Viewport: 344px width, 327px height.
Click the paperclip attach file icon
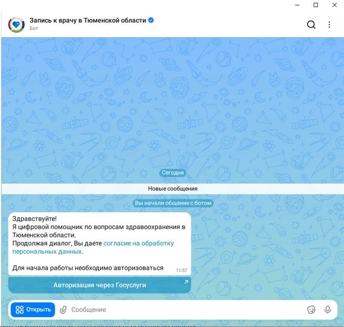click(x=63, y=310)
